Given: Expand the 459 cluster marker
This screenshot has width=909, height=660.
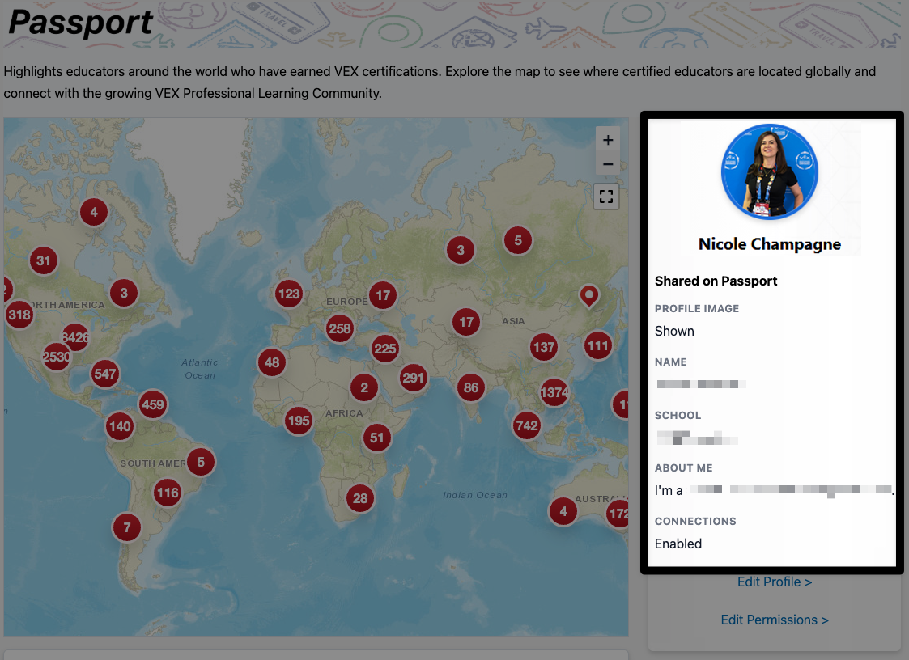Looking at the screenshot, I should 153,404.
